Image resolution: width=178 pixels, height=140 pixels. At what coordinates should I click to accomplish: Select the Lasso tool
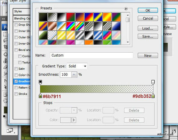[x=5, y=41]
